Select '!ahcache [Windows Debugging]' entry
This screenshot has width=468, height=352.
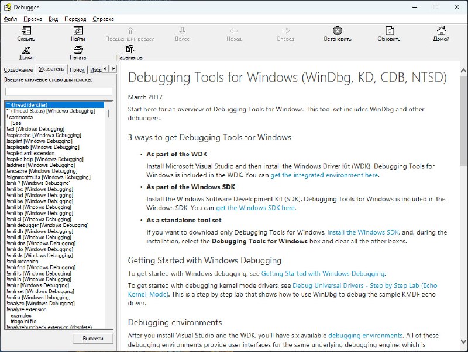pos(42,171)
